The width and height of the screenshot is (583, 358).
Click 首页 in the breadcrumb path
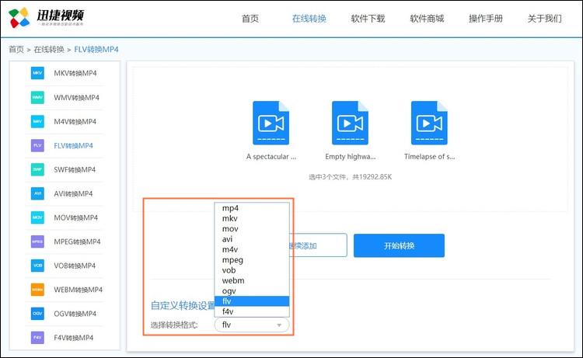[x=16, y=49]
